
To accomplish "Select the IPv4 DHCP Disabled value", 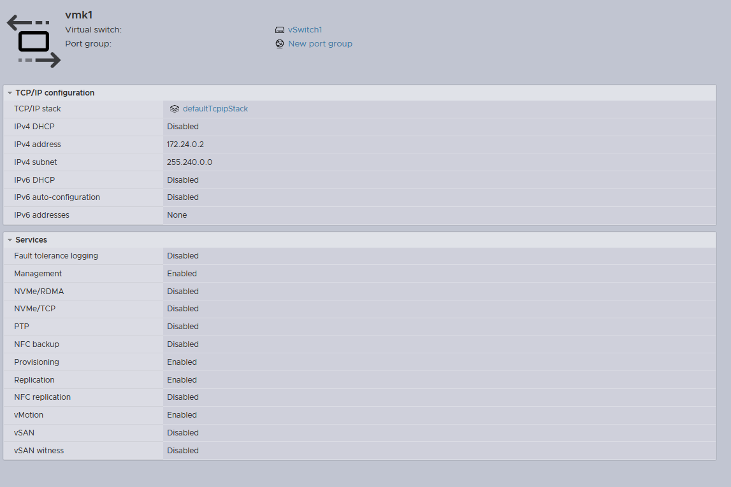I will 183,127.
